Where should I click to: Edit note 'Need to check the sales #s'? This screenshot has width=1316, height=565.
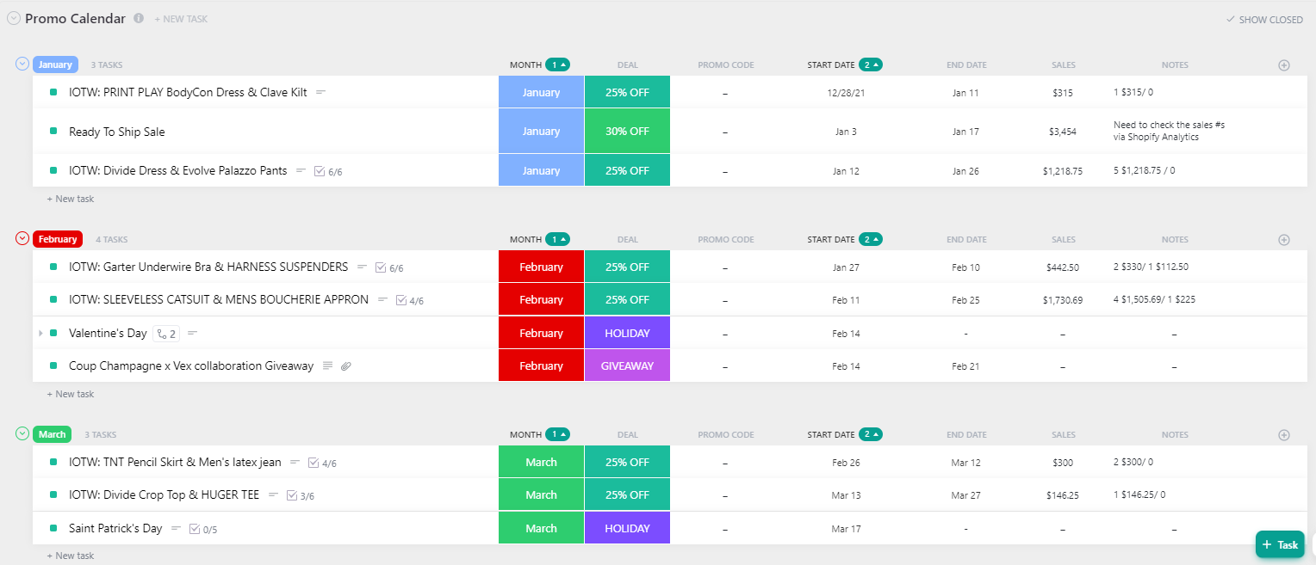(x=1169, y=131)
